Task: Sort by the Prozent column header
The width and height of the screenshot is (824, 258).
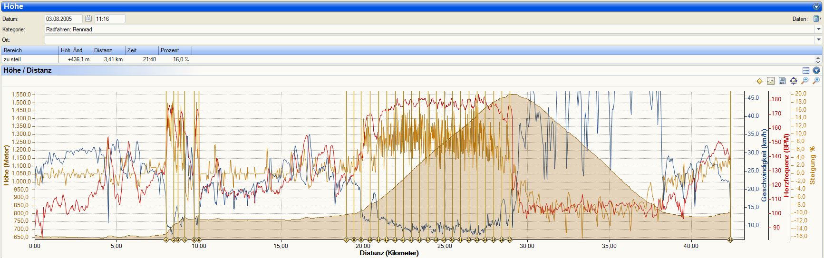Action: point(175,50)
